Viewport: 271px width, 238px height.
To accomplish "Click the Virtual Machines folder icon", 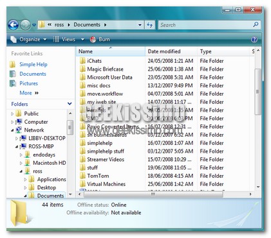I will (x=82, y=184).
